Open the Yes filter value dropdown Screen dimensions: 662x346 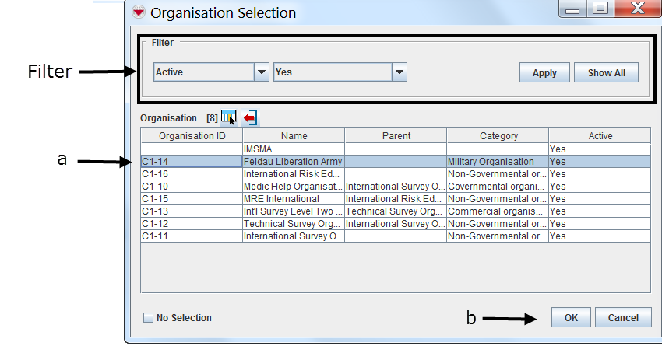pyautogui.click(x=399, y=72)
